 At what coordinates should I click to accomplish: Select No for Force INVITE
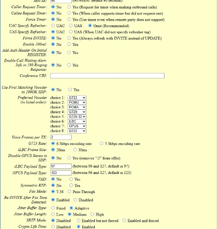[x=53, y=38]
